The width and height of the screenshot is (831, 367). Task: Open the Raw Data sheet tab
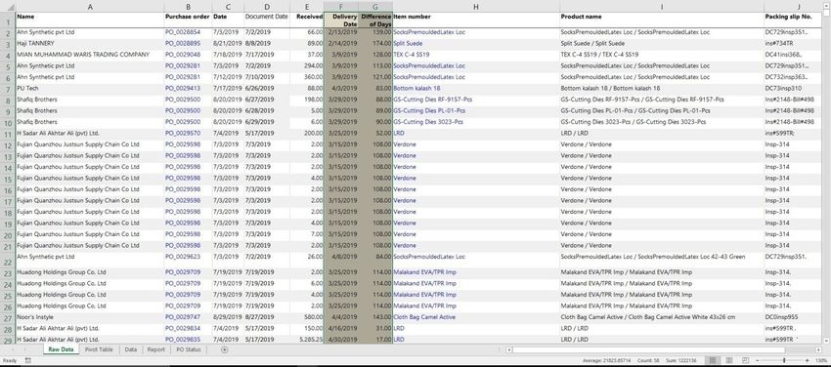click(61, 349)
